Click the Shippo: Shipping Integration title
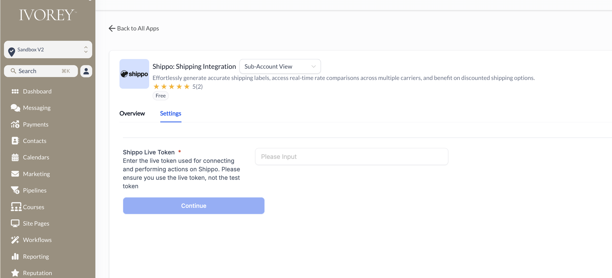 click(x=194, y=66)
